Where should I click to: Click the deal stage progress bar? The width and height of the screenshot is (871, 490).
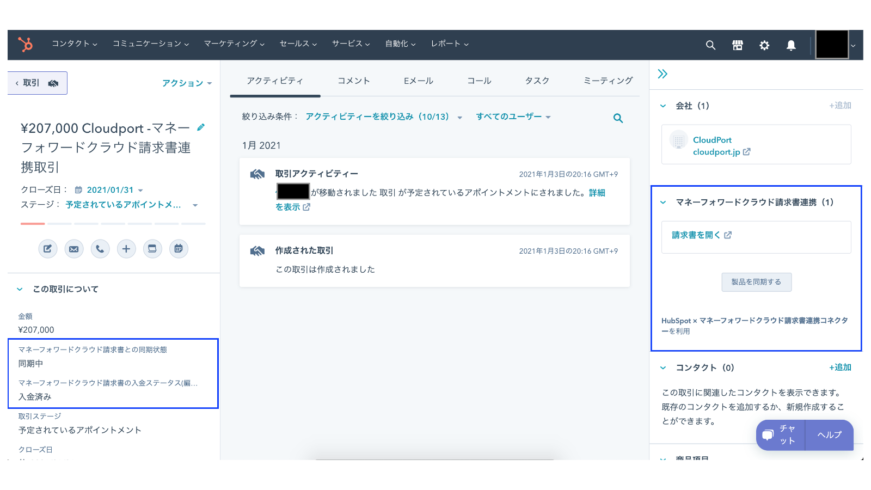tap(113, 224)
